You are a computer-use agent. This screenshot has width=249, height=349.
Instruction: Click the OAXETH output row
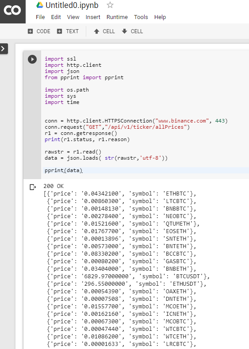[x=122, y=291]
